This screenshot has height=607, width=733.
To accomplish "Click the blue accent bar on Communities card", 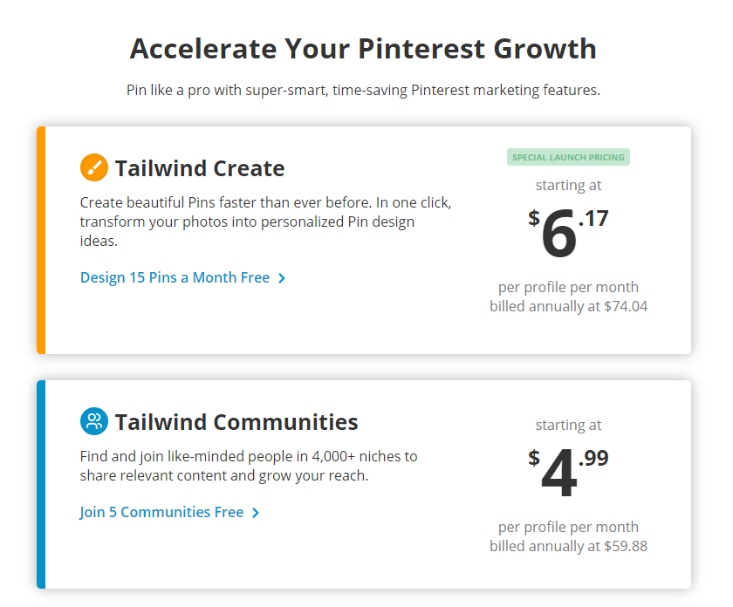I will tap(41, 485).
